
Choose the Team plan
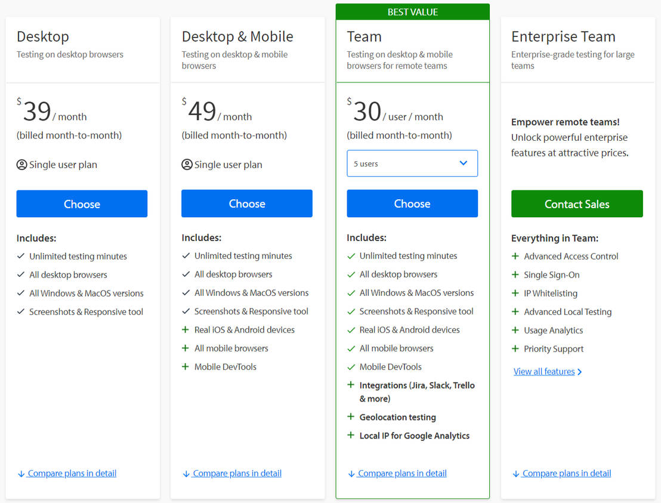pos(412,203)
